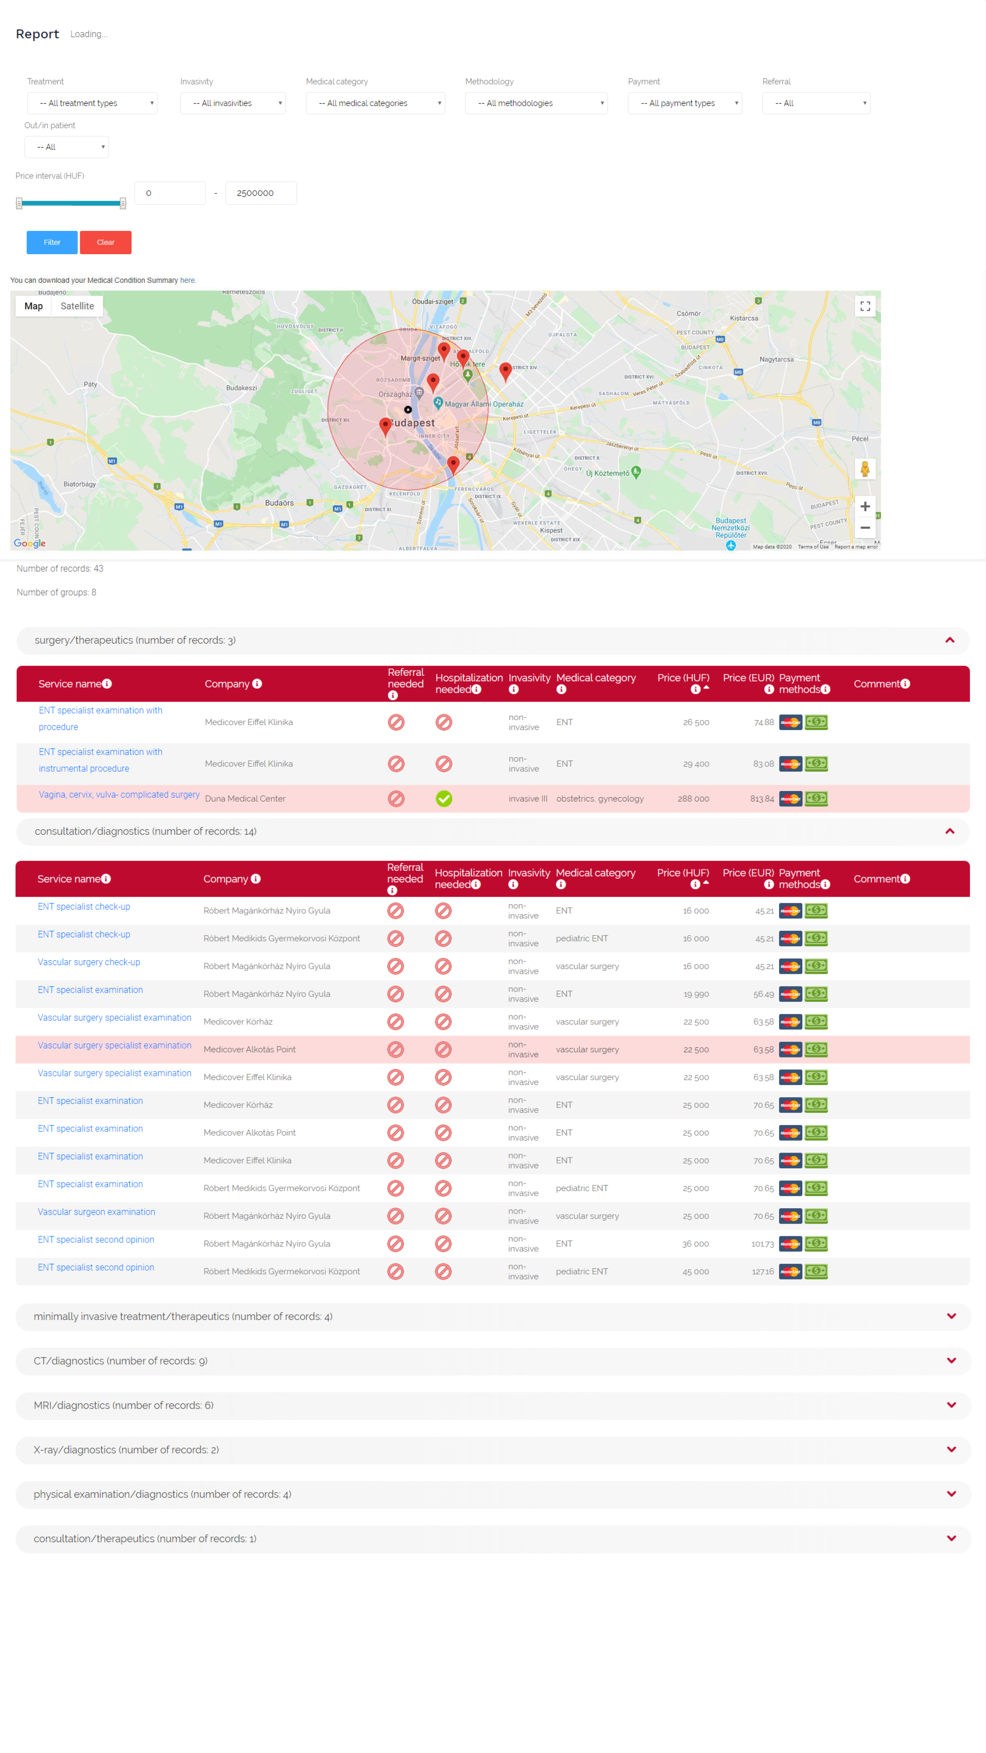Click the Report a map error link
The height and width of the screenshot is (1753, 986).
(856, 546)
